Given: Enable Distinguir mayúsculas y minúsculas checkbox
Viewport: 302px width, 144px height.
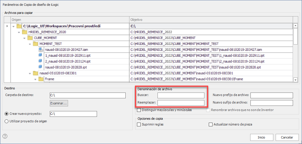Looking at the screenshot, I should 139,110.
